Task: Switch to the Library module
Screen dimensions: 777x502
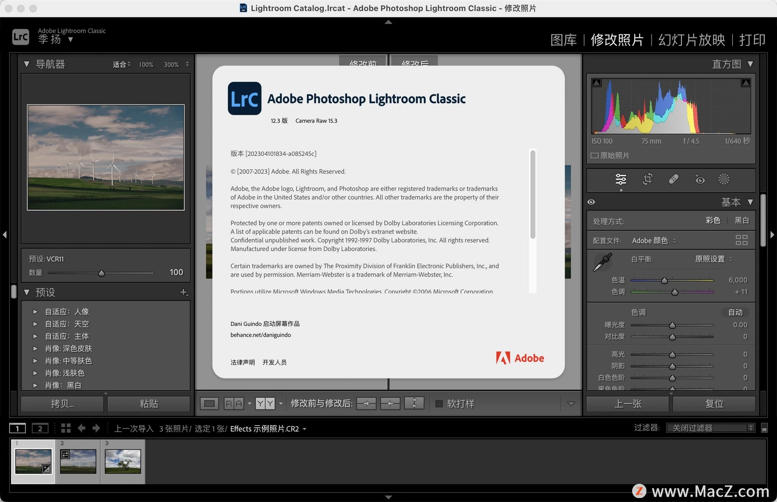Action: (563, 40)
